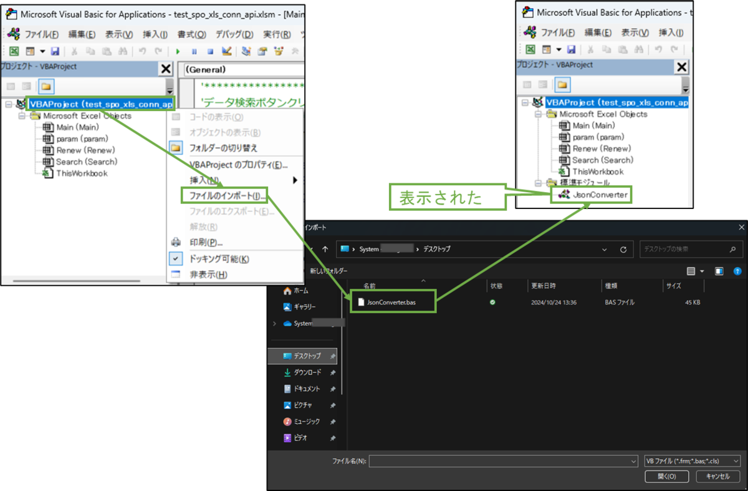The height and width of the screenshot is (491, 748).
Task: Collapse VBAProject node in right window tree
Action: [x=524, y=102]
